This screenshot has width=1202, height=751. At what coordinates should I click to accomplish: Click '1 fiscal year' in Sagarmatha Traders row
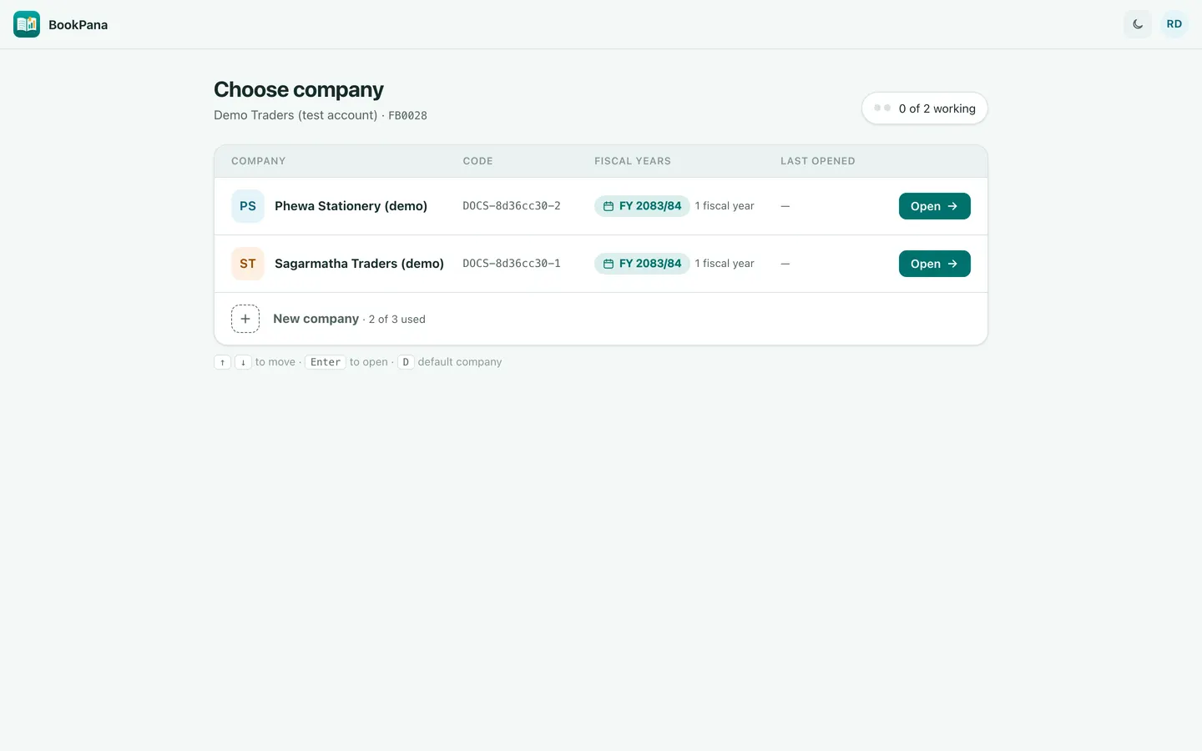pos(725,264)
